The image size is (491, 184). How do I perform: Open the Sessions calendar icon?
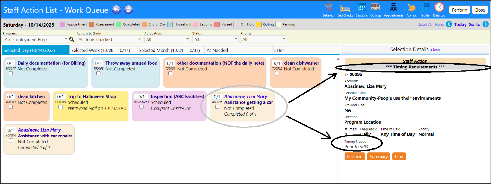(362, 10)
